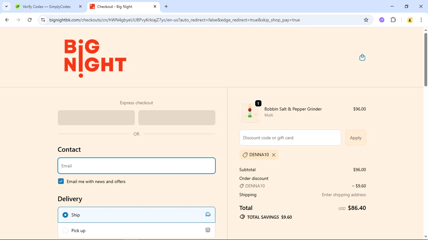The image size is (428, 240).
Task: Uncheck Email me with news and offers
Action: (x=61, y=181)
